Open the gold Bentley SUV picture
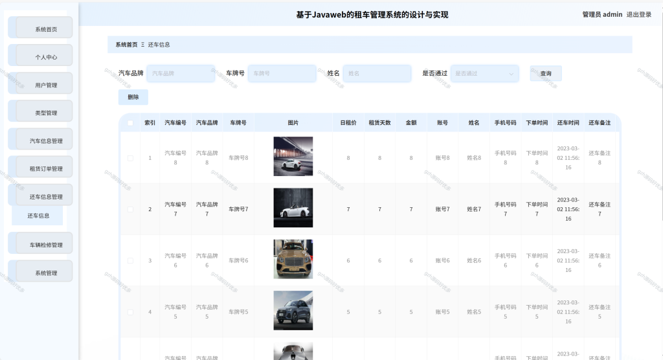This screenshot has height=360, width=663. tap(293, 259)
